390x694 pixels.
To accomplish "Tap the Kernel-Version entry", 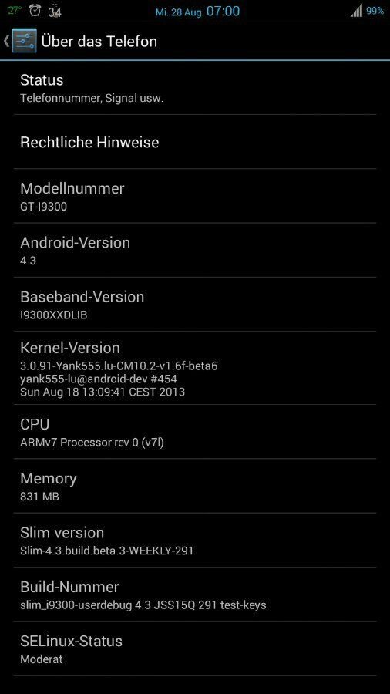I will 194,368.
